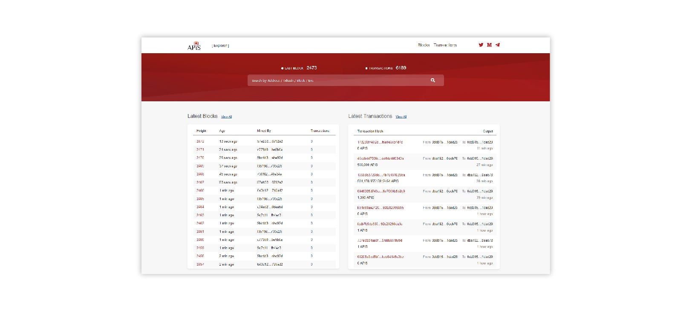Open block height 2459
Viewport: 695px width, 332px height.
pos(200,248)
